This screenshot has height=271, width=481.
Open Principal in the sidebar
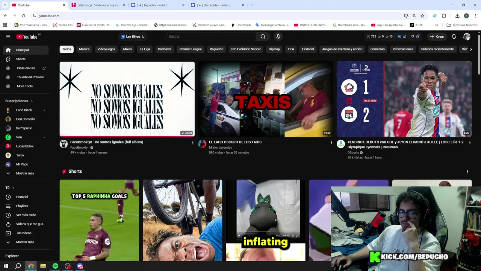click(26, 50)
